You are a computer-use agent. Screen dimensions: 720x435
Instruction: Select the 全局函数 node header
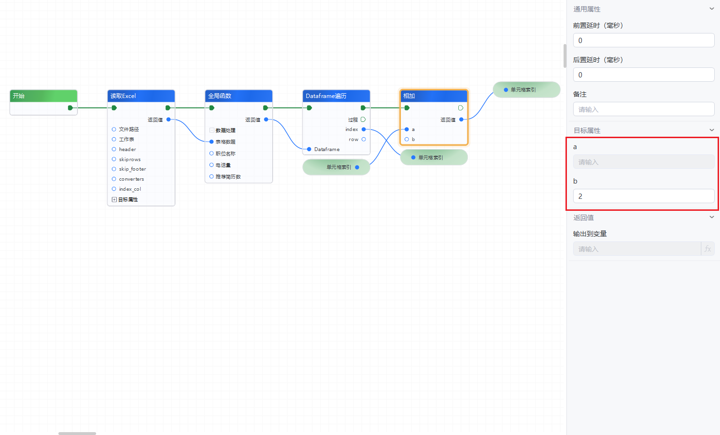pos(239,96)
